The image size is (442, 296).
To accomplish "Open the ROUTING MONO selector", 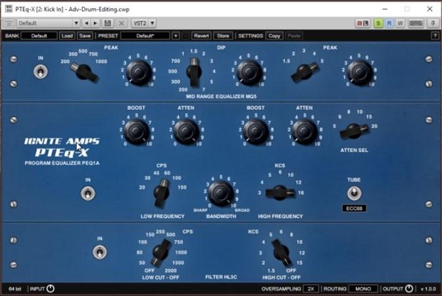I will click(x=363, y=289).
